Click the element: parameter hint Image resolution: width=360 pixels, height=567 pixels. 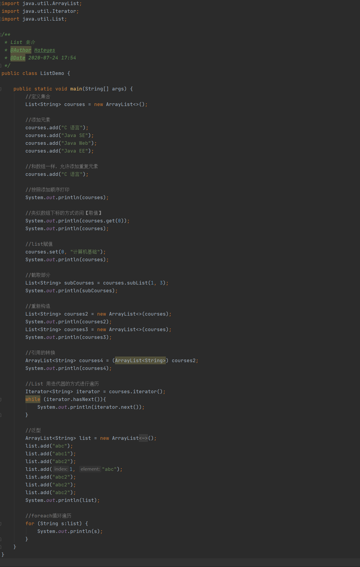[x=90, y=469]
